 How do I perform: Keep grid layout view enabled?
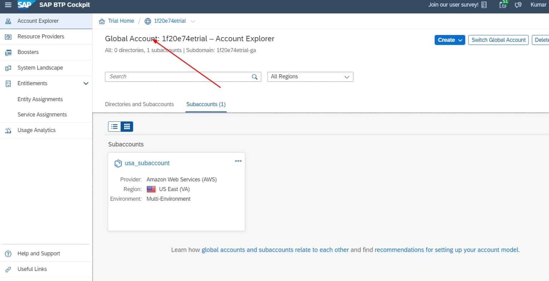127,126
